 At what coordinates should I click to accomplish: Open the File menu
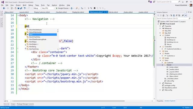click(x=2, y=5)
